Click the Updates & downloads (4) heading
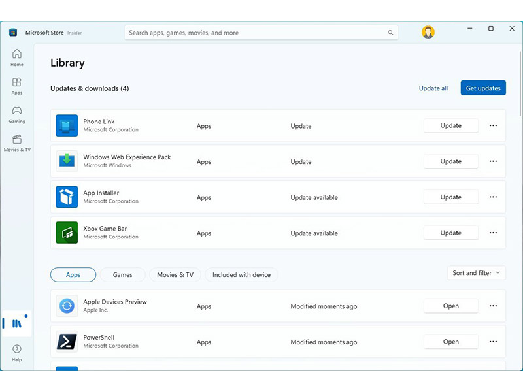 [90, 88]
